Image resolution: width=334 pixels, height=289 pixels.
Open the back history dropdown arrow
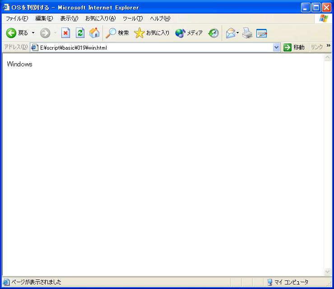[33, 33]
